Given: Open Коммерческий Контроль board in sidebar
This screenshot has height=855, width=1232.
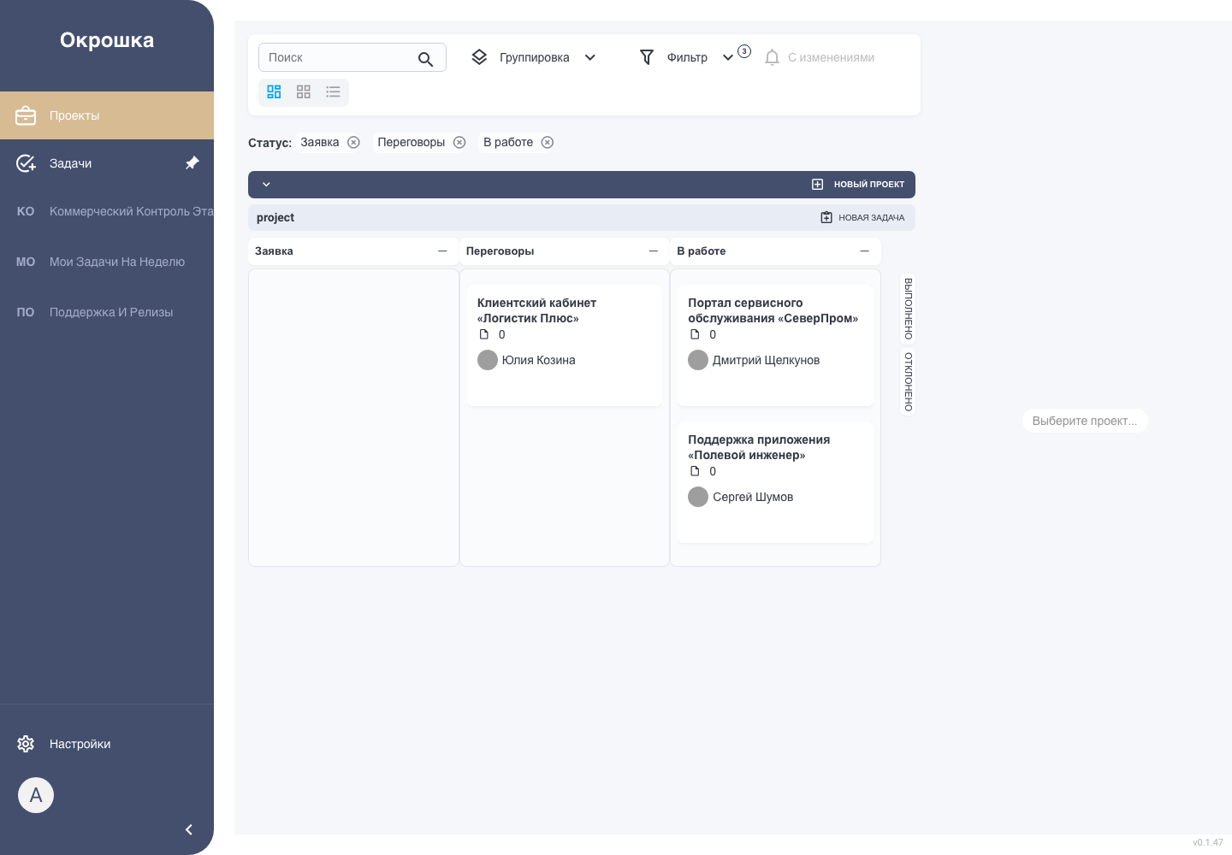Looking at the screenshot, I should (x=107, y=211).
